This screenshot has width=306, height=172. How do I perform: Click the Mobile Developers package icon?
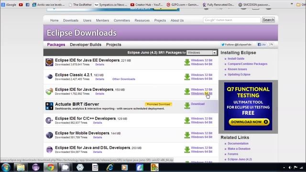click(49, 135)
